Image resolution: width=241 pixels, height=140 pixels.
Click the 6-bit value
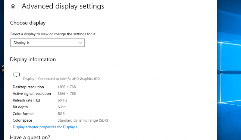(x=62, y=107)
